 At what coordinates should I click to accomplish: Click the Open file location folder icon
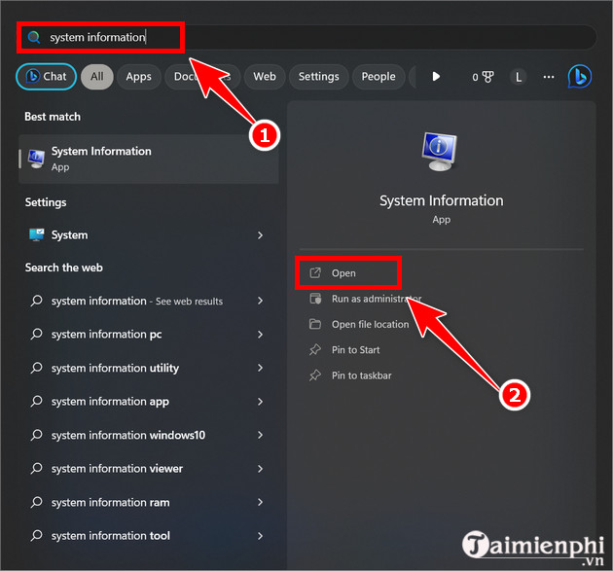coord(314,324)
